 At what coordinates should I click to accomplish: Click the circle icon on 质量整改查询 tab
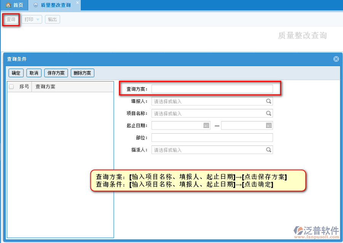pyautogui.click(x=36, y=5)
